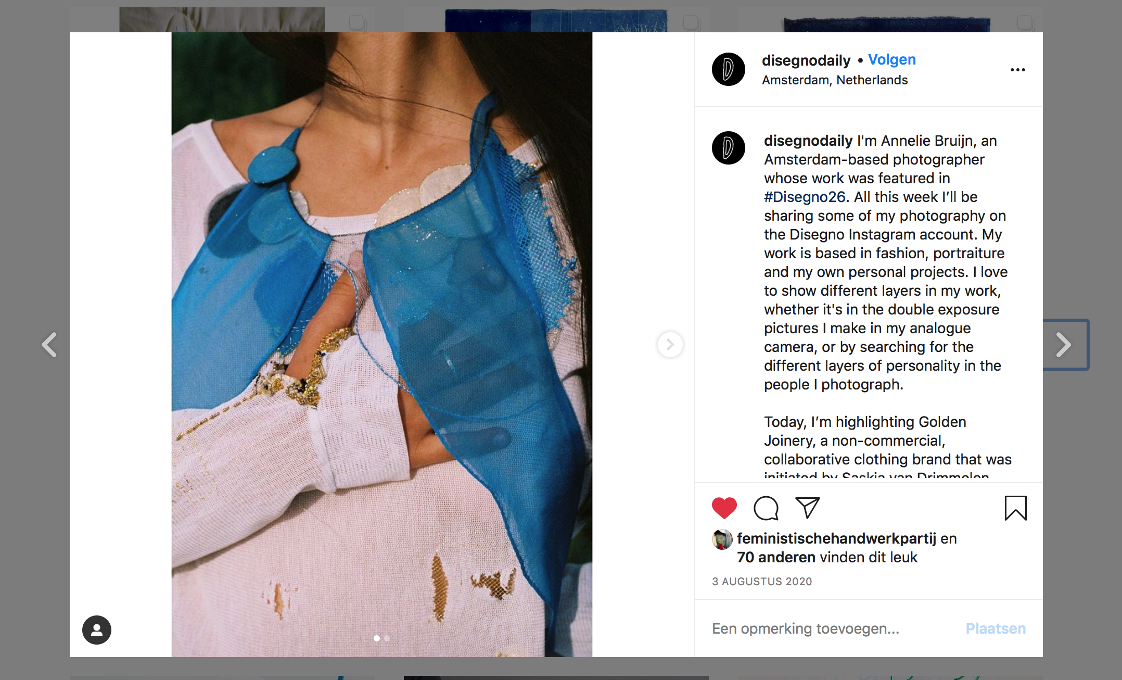Click disegnodaily avatar in post header
Screen dimensions: 1122x680
[x=729, y=69]
